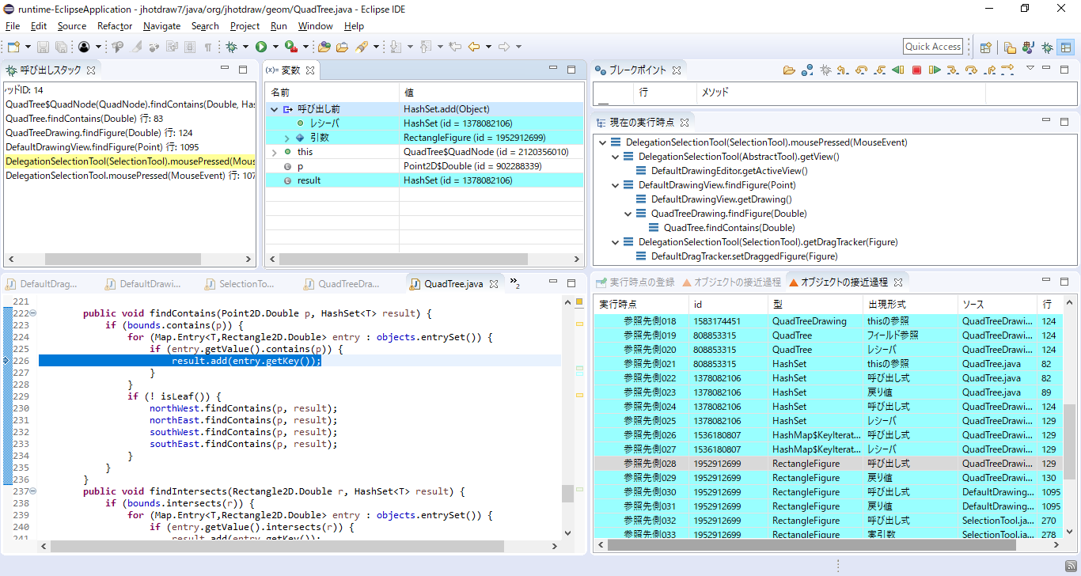This screenshot has width=1081, height=576.
Task: Toggle the fold marker at line 237
Action: tap(34, 491)
